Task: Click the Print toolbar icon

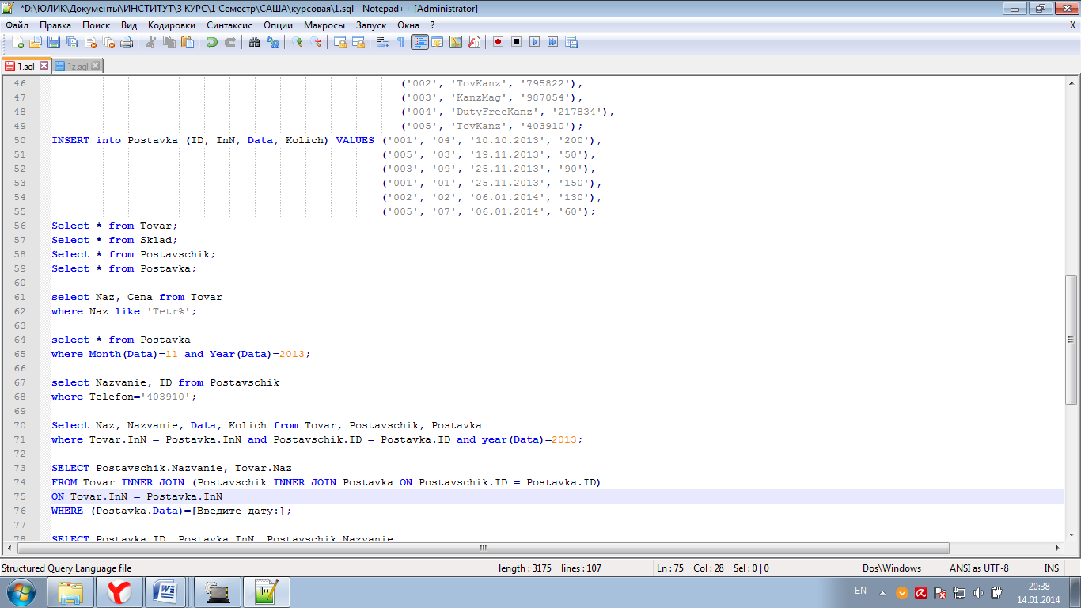Action: [127, 42]
